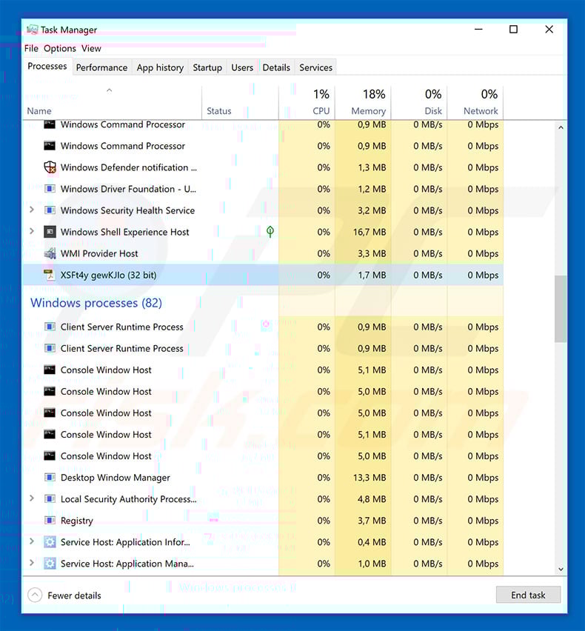Click the first Windows Command Processor icon

coord(50,124)
